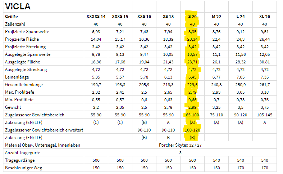
Task: Click Projizierte Spannweite value 6,93
Action: click(96, 32)
